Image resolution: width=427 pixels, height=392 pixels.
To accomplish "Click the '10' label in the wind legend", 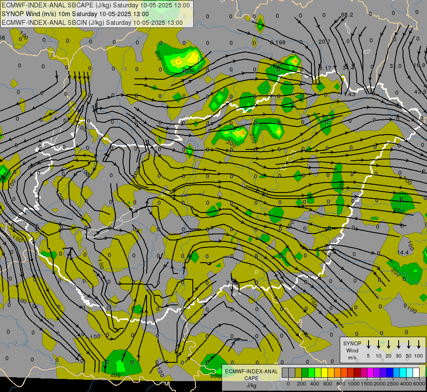I will tap(378, 356).
